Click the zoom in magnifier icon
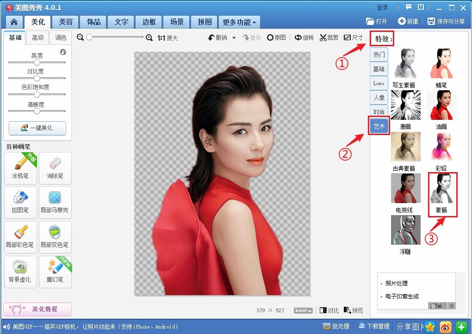Image resolution: width=472 pixels, height=334 pixels. (149, 37)
